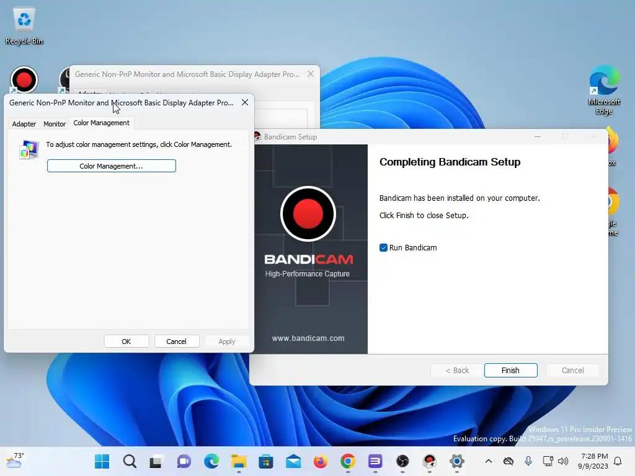Open taskbar Search
This screenshot has height=476, width=635.
130,461
